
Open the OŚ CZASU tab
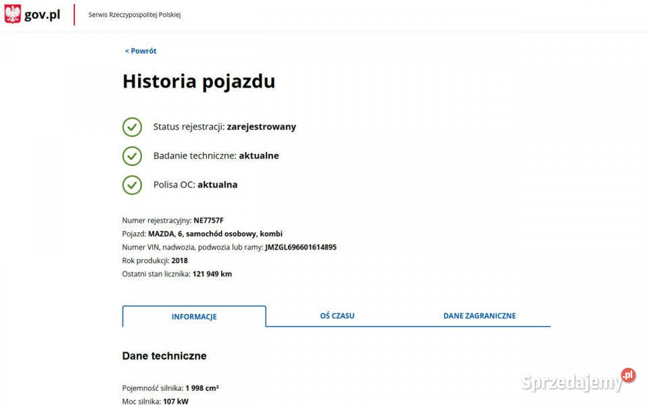tap(337, 316)
